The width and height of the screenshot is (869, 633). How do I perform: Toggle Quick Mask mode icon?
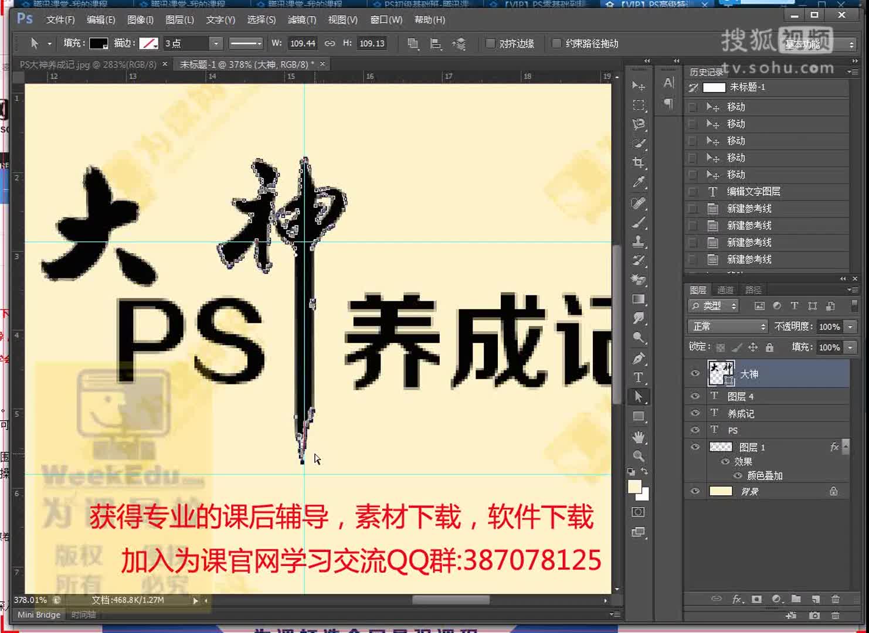click(639, 512)
